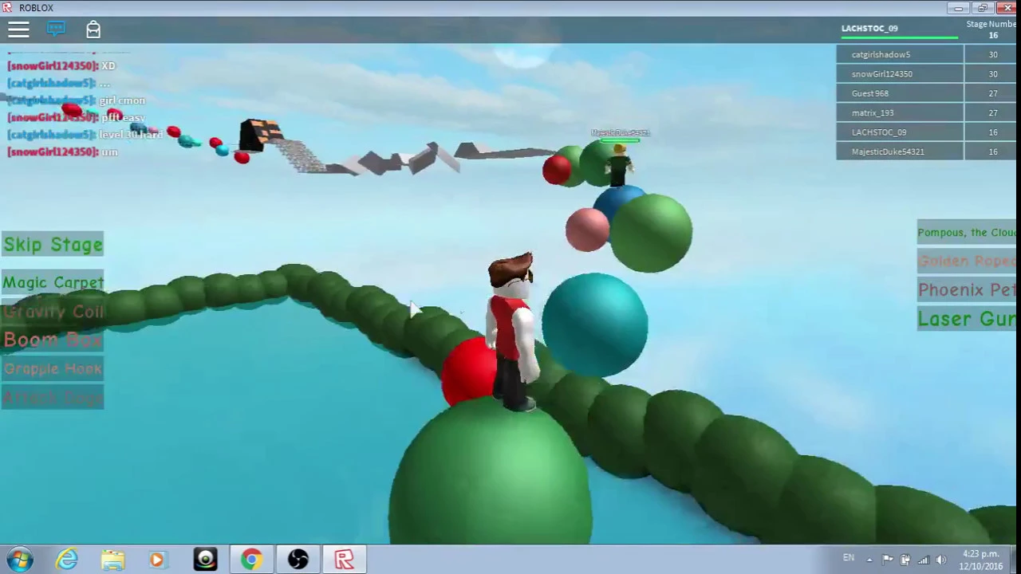The image size is (1021, 574).
Task: Select the Boom Box item
Action: coord(53,340)
